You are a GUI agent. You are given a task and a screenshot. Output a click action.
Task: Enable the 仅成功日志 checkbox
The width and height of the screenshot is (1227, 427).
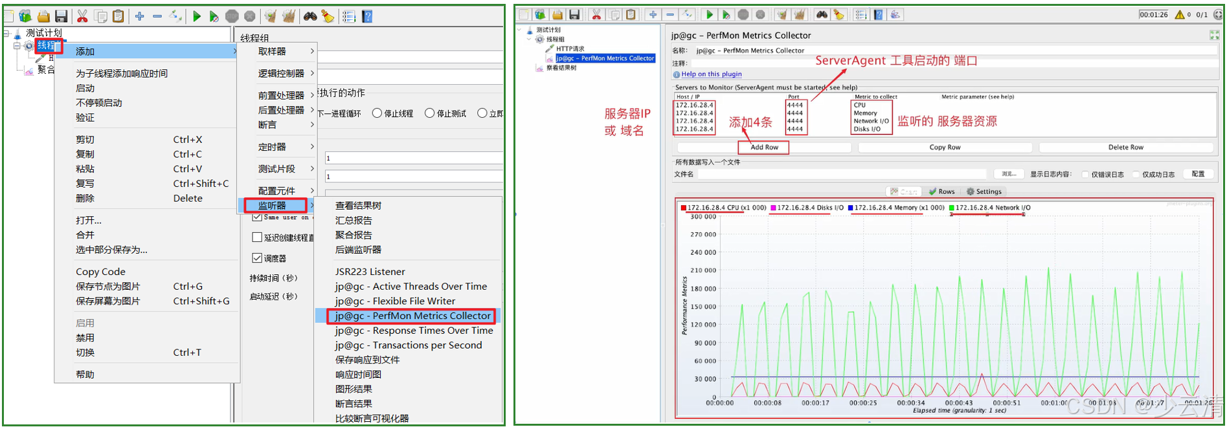tap(1136, 175)
